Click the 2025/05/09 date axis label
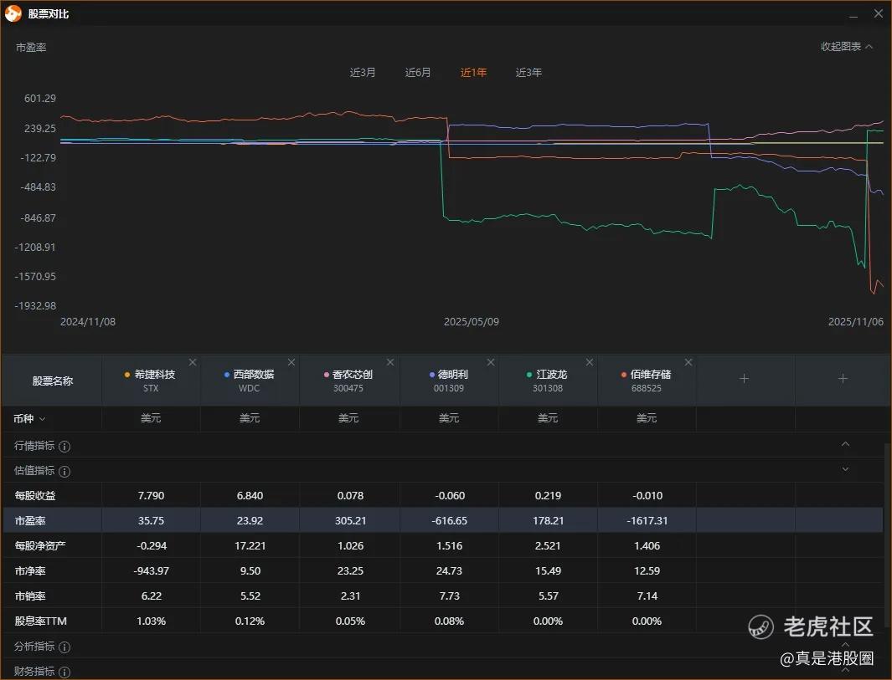This screenshot has width=892, height=680. click(472, 321)
